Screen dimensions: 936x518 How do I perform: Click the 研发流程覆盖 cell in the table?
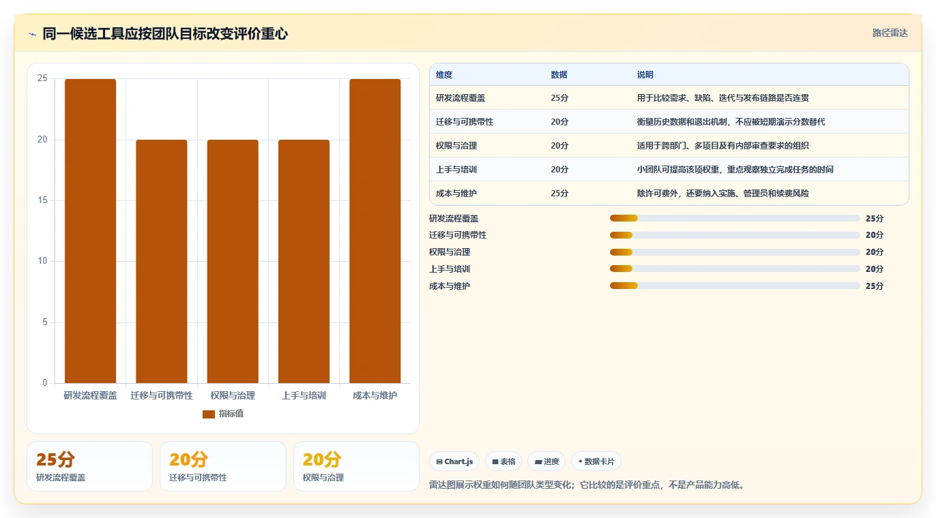(460, 98)
